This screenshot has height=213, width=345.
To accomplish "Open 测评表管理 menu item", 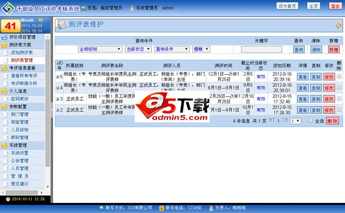I will [22, 60].
